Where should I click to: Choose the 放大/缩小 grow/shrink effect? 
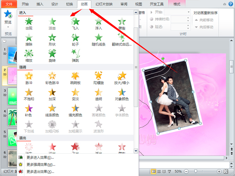122,78
